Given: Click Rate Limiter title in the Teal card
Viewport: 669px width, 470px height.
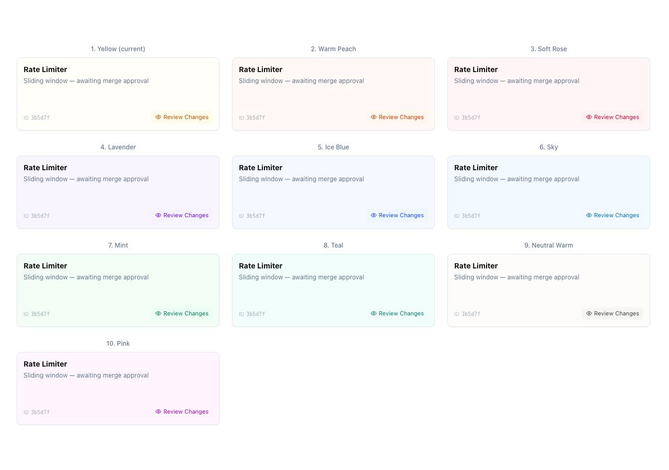Looking at the screenshot, I should click(261, 266).
